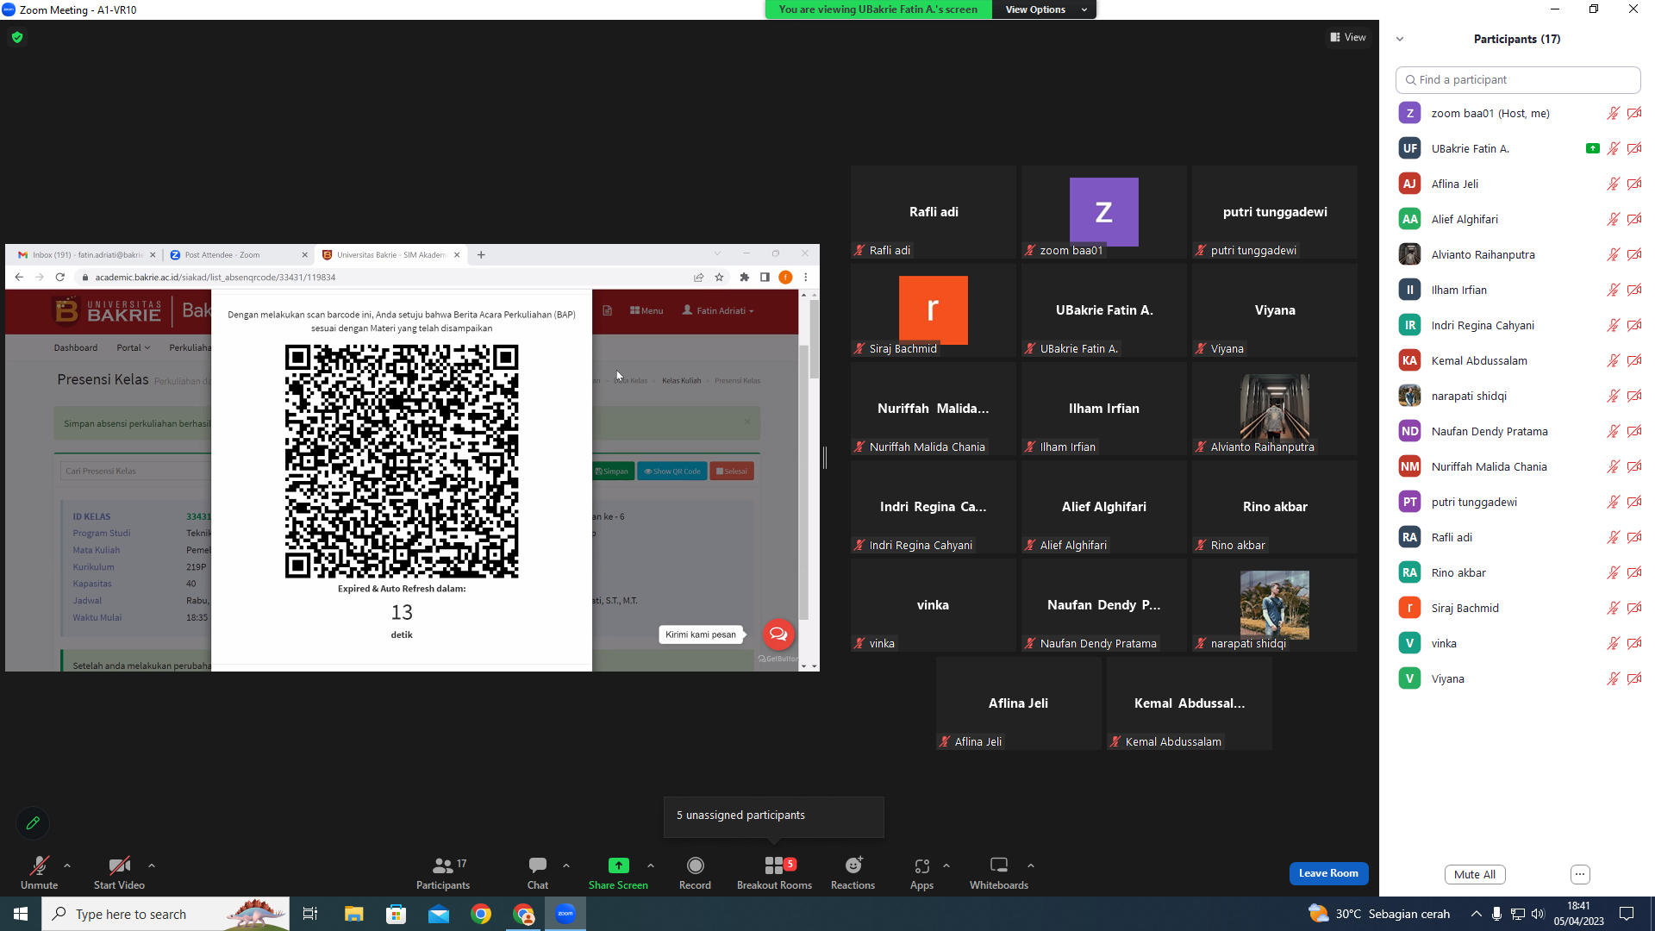Open the Chat icon

538,865
